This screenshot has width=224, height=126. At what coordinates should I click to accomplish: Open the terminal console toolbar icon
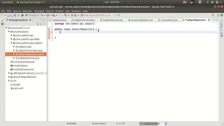[15, 15]
